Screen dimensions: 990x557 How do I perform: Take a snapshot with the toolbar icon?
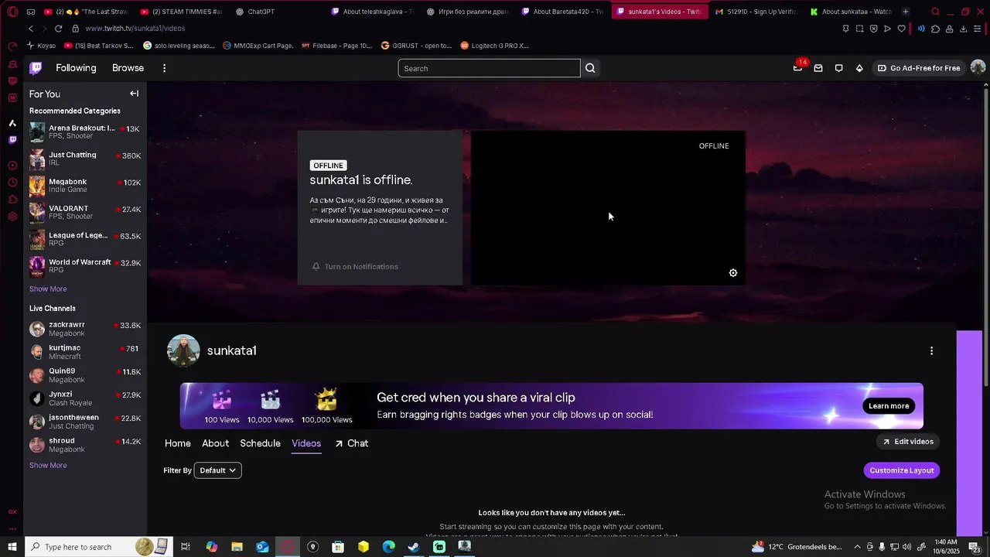point(859,29)
